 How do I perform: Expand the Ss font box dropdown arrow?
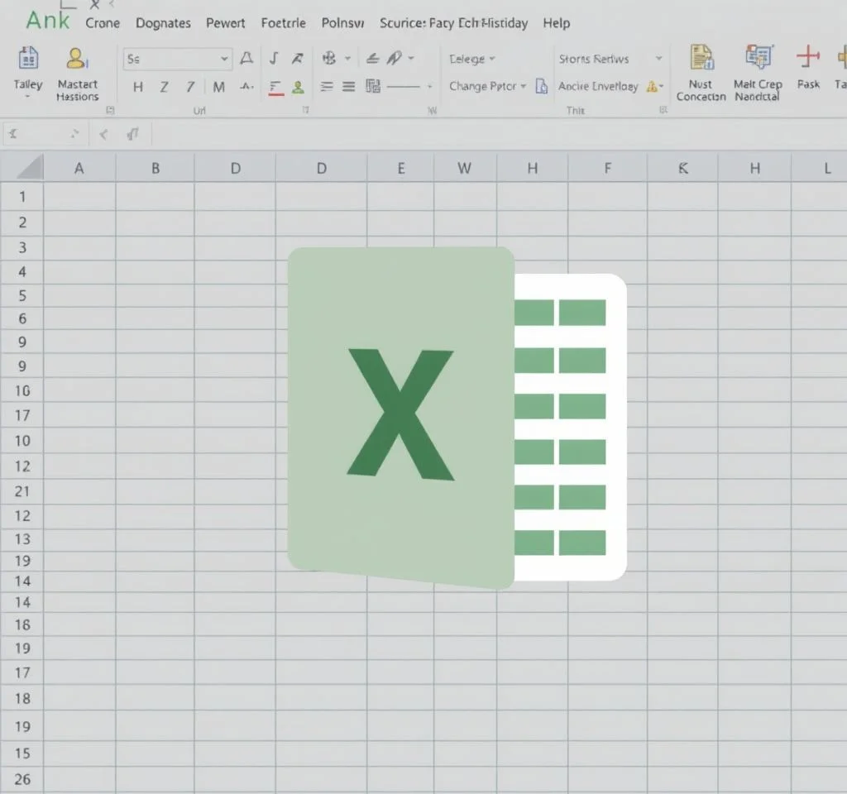click(x=224, y=59)
